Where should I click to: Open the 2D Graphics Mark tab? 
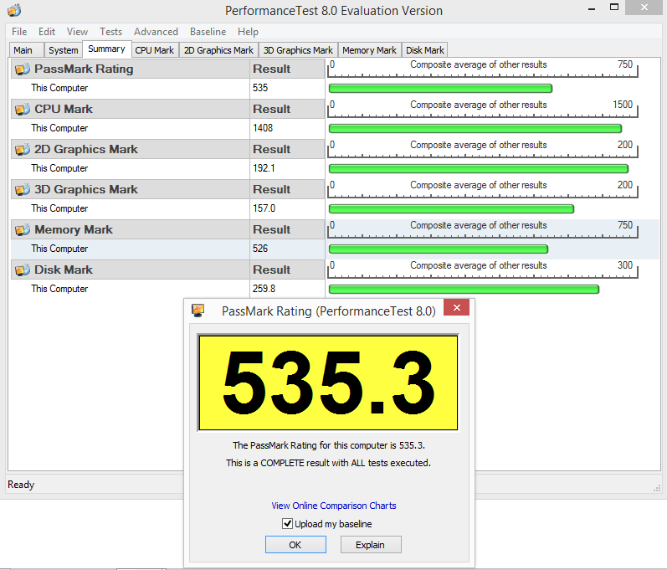218,50
